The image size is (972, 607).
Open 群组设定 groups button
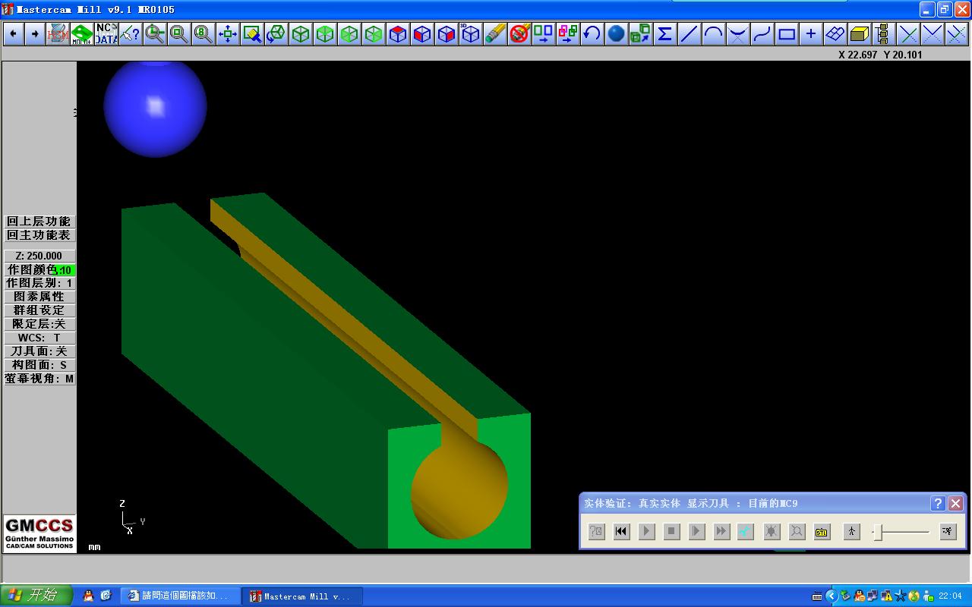tap(39, 310)
